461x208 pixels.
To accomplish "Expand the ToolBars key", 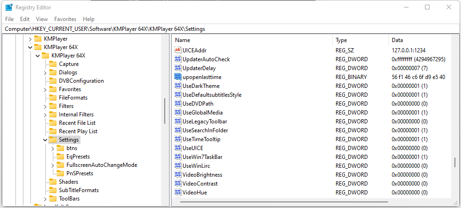I will pyautogui.click(x=45, y=199).
